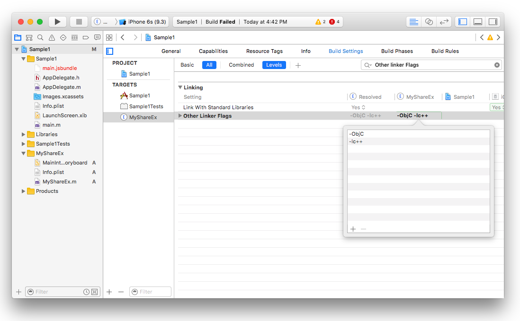
Task: Open the Resource Tags tab
Action: [x=264, y=51]
